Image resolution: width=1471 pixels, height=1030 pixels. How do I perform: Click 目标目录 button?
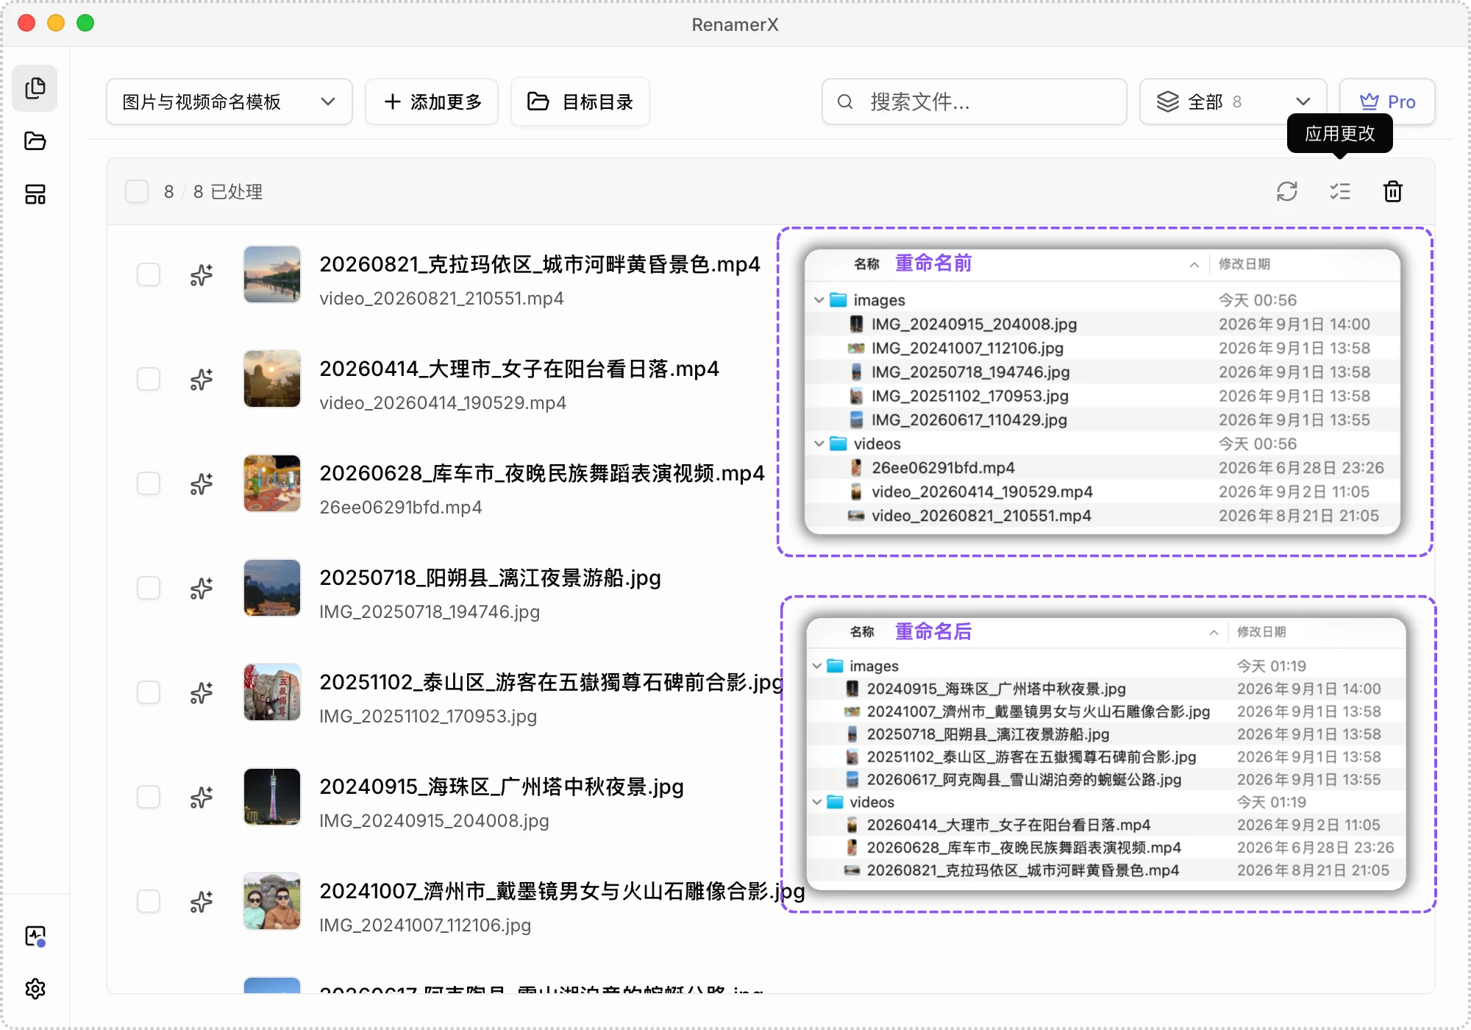[580, 102]
